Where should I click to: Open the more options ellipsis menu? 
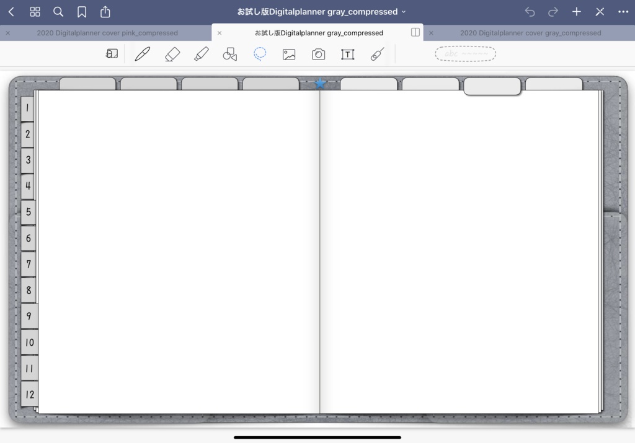(623, 12)
